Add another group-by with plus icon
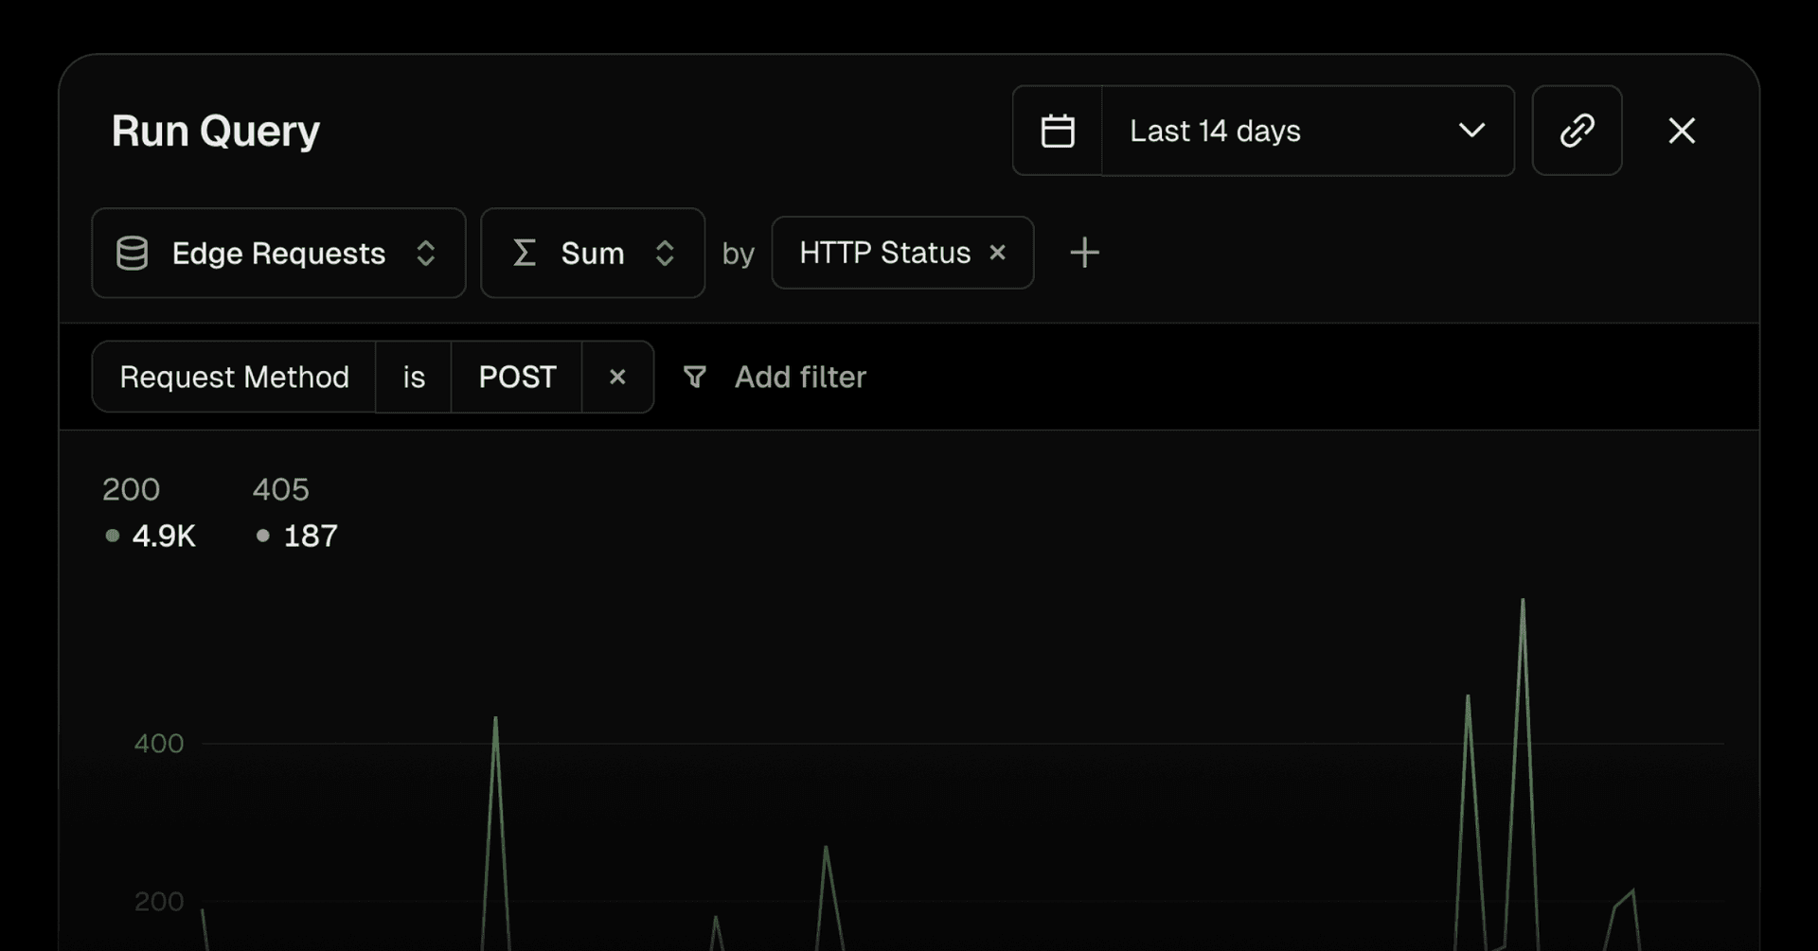This screenshot has height=951, width=1818. [x=1084, y=253]
